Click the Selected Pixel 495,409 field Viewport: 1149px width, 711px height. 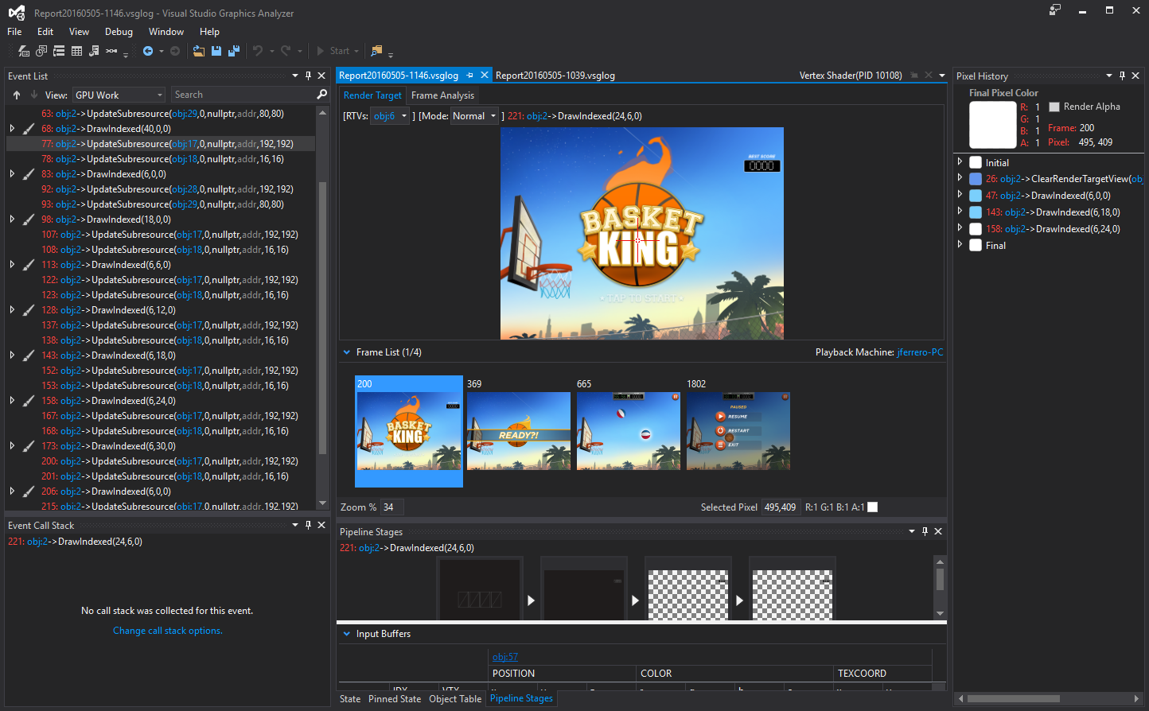click(781, 507)
